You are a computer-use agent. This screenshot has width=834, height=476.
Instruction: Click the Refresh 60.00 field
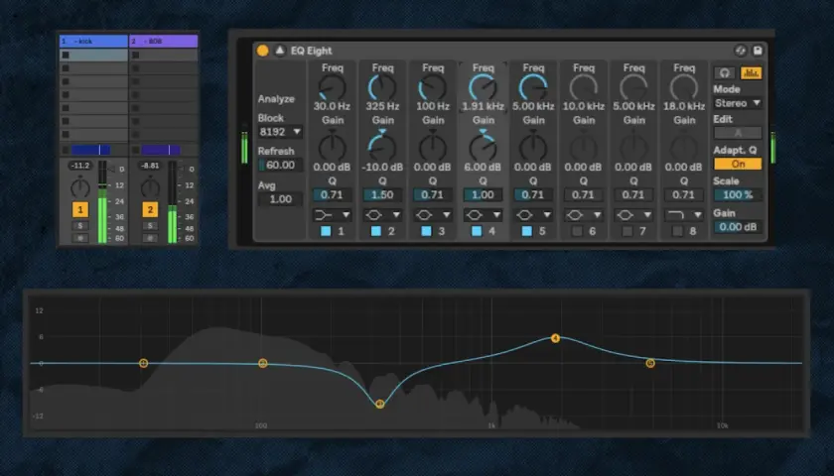pyautogui.click(x=280, y=165)
